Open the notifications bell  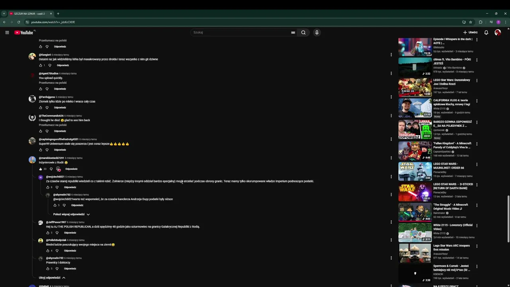(486, 32)
